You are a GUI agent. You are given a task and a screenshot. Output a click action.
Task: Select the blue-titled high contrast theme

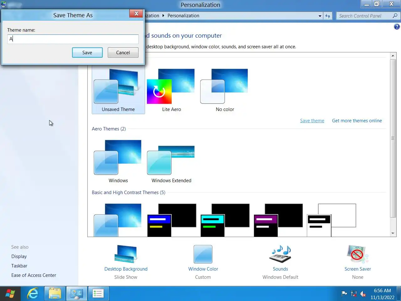pos(171,220)
